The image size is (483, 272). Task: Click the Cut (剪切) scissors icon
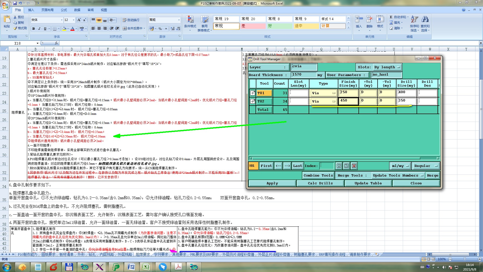[15, 17]
